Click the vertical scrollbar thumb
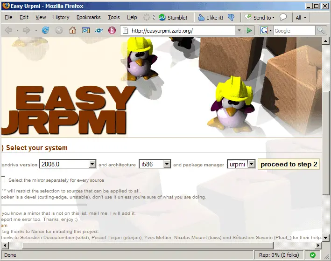 pos(325,143)
